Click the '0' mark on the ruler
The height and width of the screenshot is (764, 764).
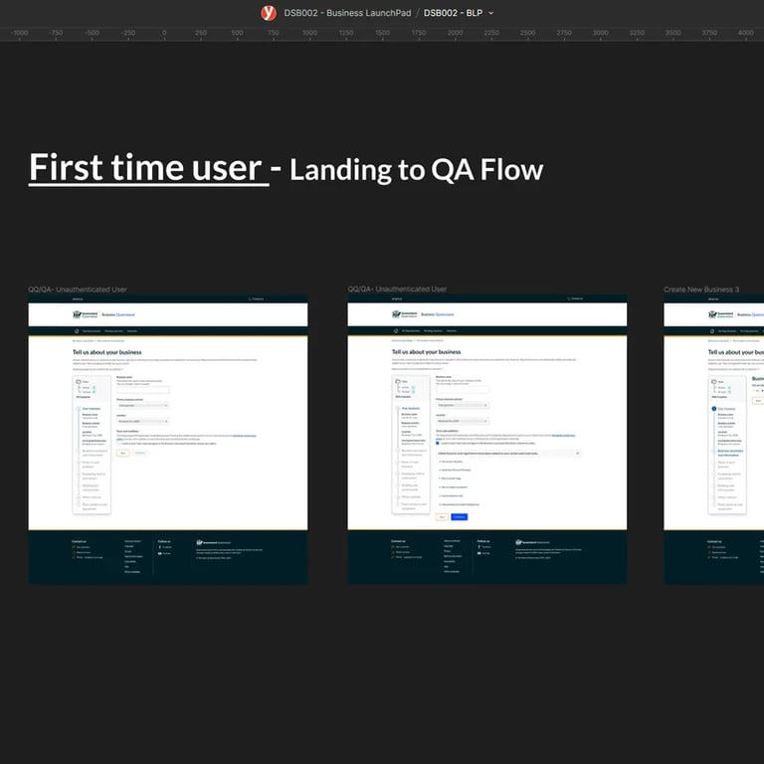coord(164,33)
